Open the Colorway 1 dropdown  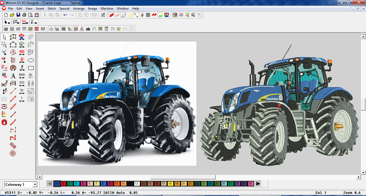click(x=35, y=184)
